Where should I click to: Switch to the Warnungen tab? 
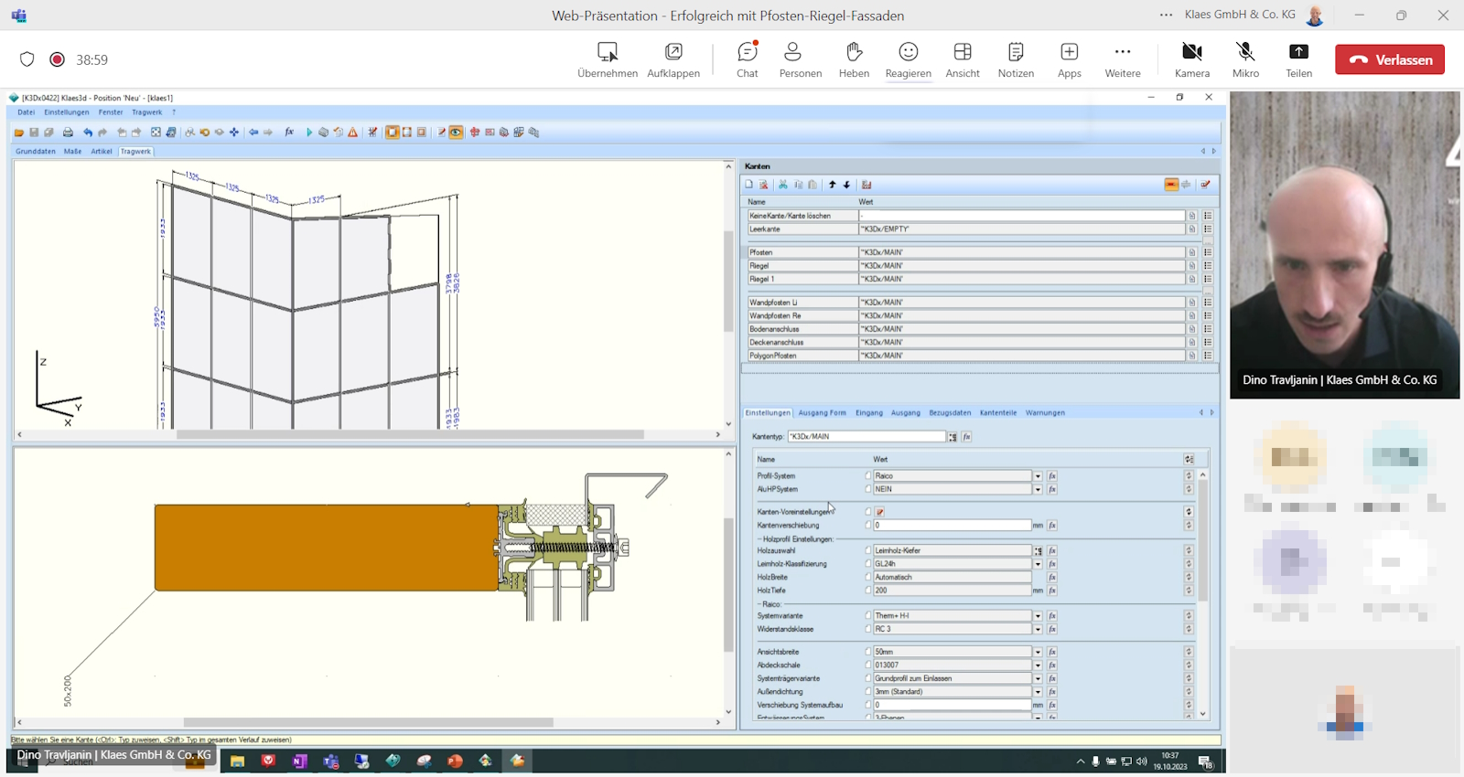(x=1045, y=413)
